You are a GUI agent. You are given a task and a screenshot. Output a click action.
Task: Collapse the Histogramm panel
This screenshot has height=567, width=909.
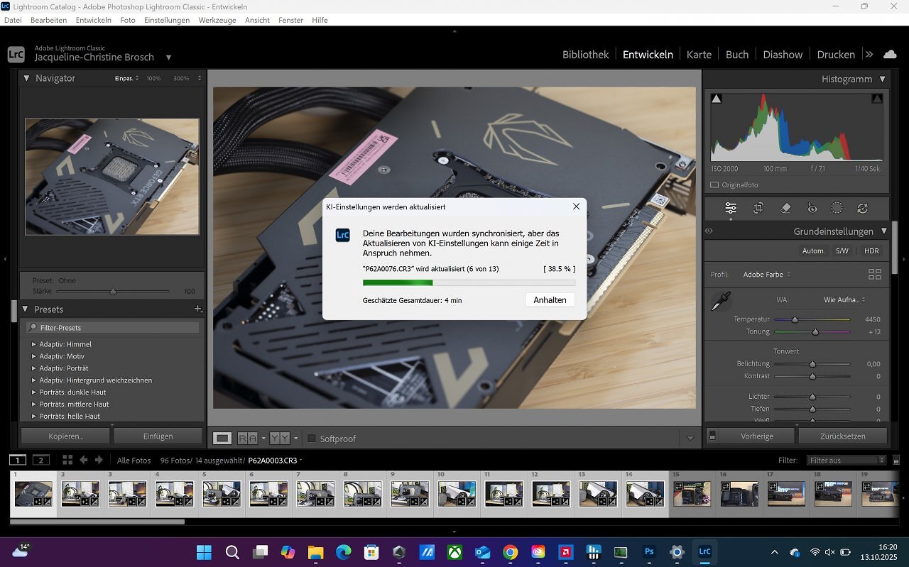[x=883, y=79]
